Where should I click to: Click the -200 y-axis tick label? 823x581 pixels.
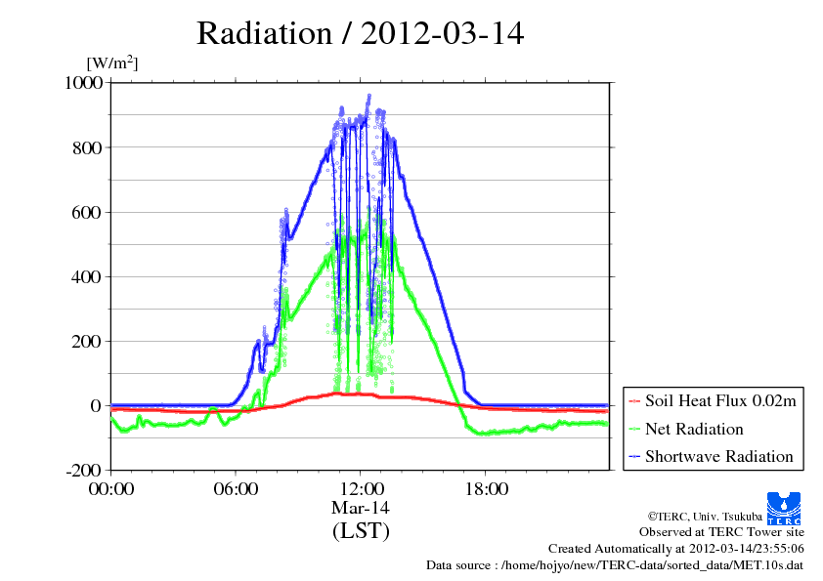click(x=84, y=471)
